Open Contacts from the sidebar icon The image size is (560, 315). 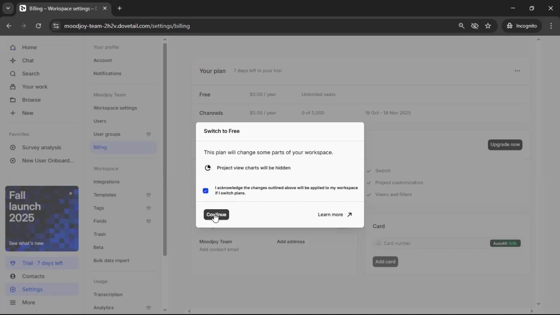tap(13, 276)
